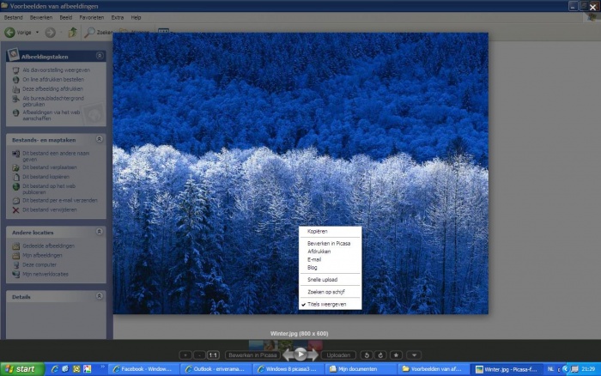Screen dimensions: 601x376
Task: Switch to Mijn documenten taskbar window
Action: point(361,369)
